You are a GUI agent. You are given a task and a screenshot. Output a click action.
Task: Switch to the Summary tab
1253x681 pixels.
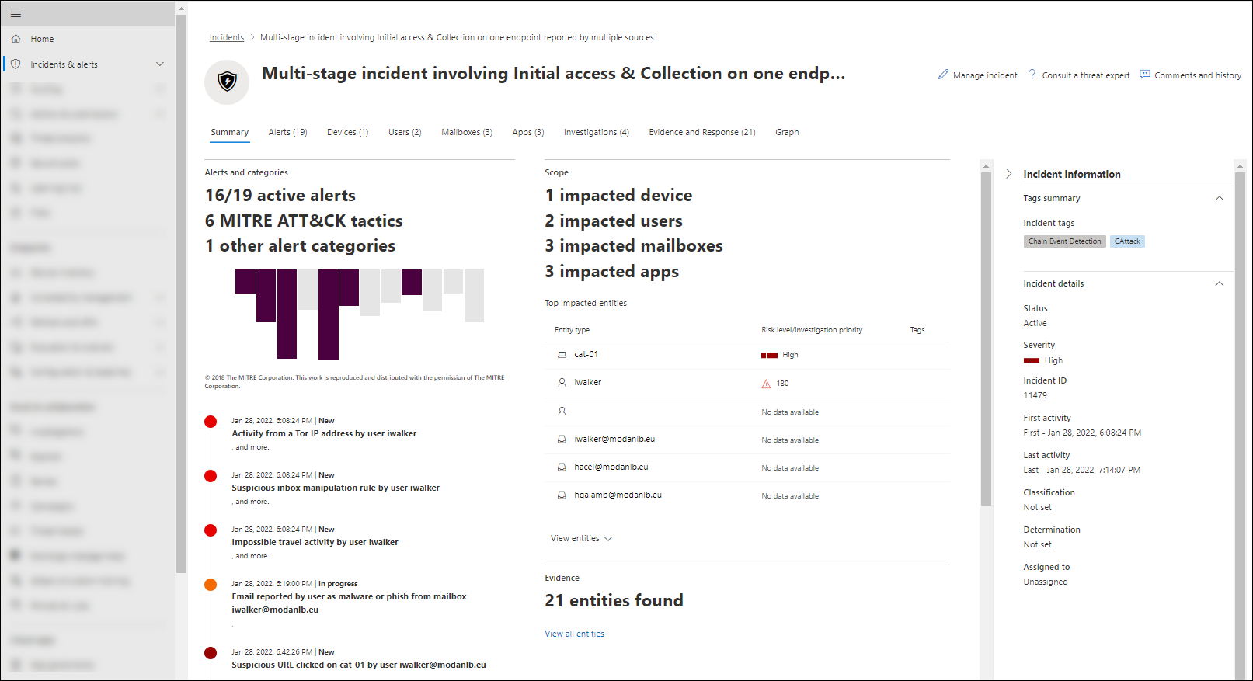coord(230,133)
